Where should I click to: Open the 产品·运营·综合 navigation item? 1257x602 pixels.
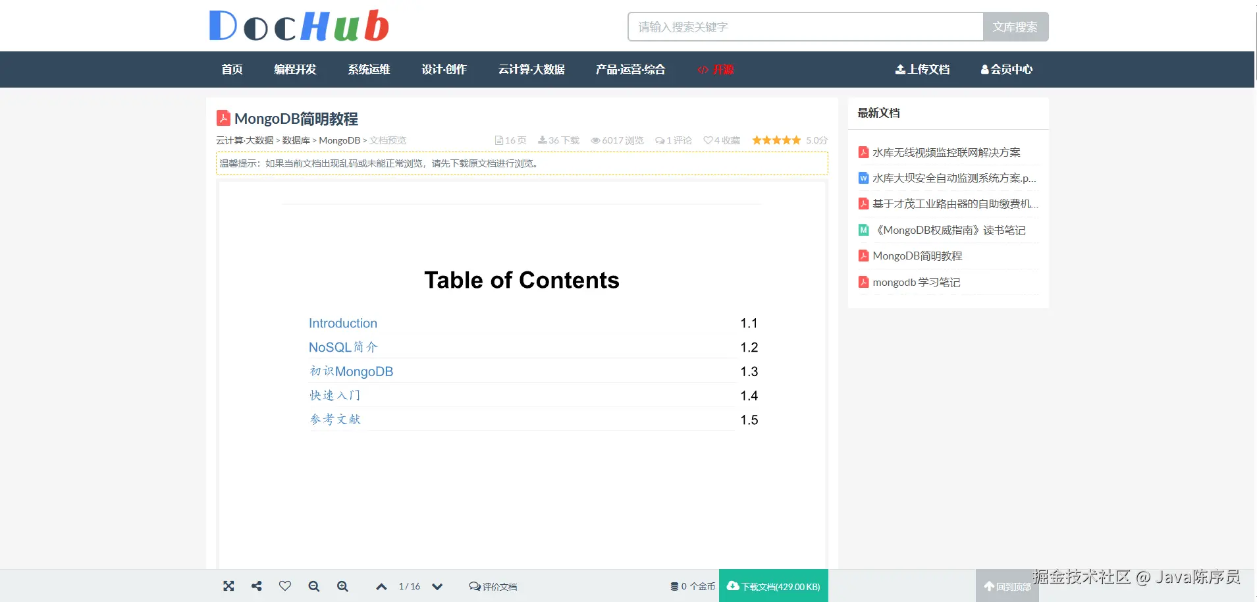point(630,69)
